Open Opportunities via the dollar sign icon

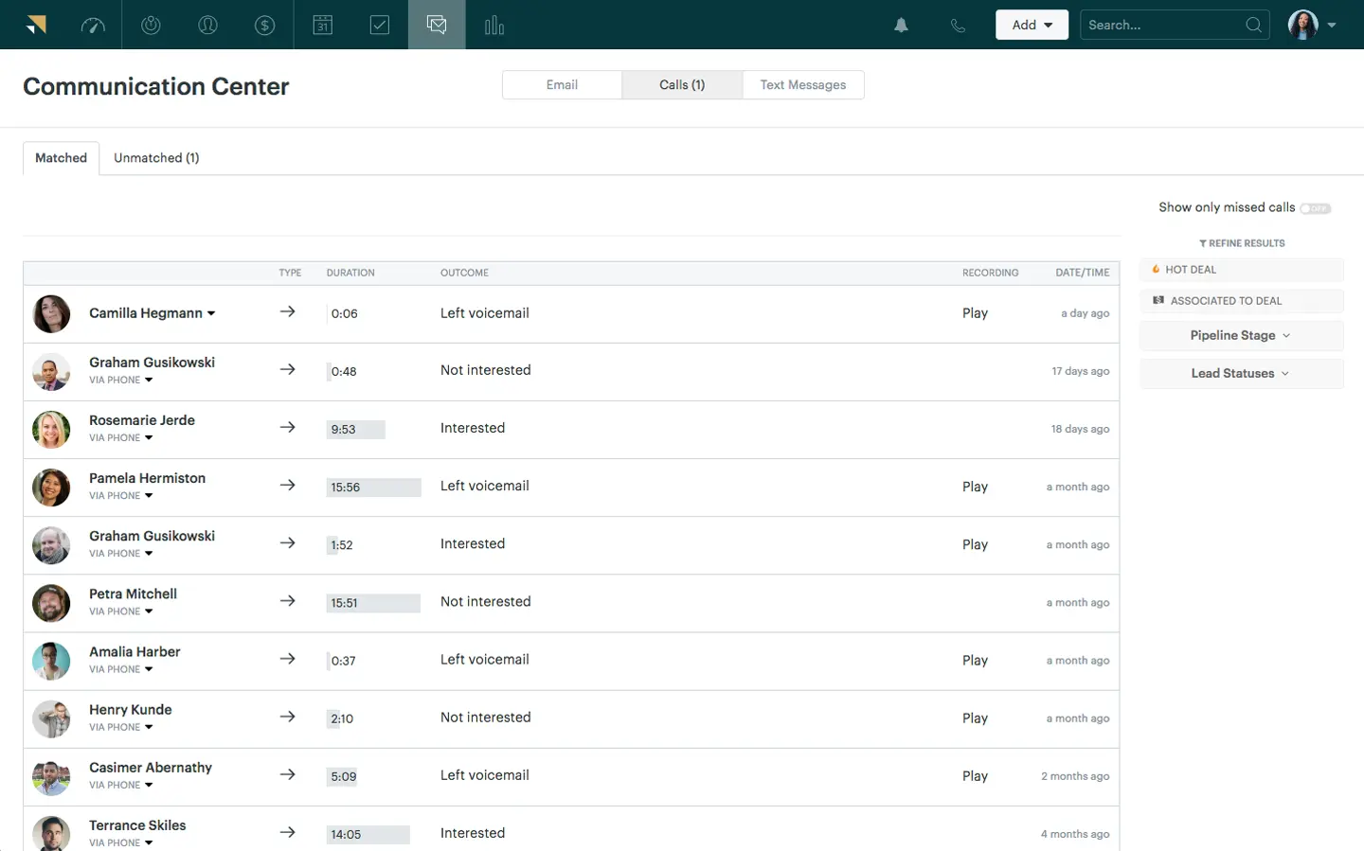click(x=264, y=25)
